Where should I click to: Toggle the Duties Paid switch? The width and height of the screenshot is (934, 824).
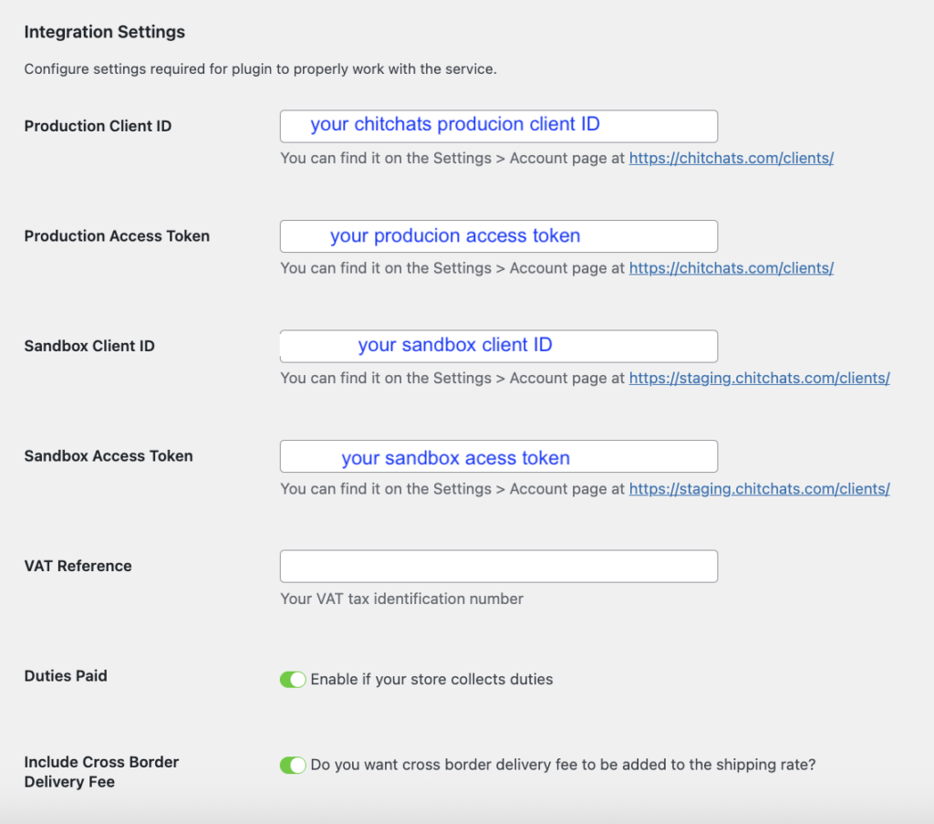293,680
